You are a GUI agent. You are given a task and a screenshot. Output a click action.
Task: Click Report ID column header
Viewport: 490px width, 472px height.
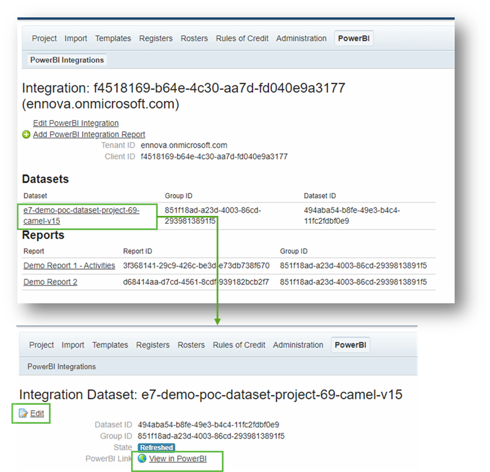[137, 251]
